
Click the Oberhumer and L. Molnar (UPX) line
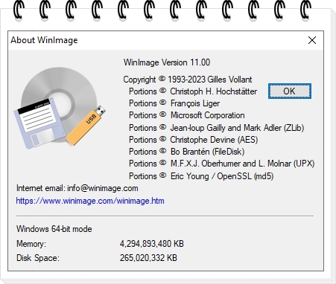(222, 164)
